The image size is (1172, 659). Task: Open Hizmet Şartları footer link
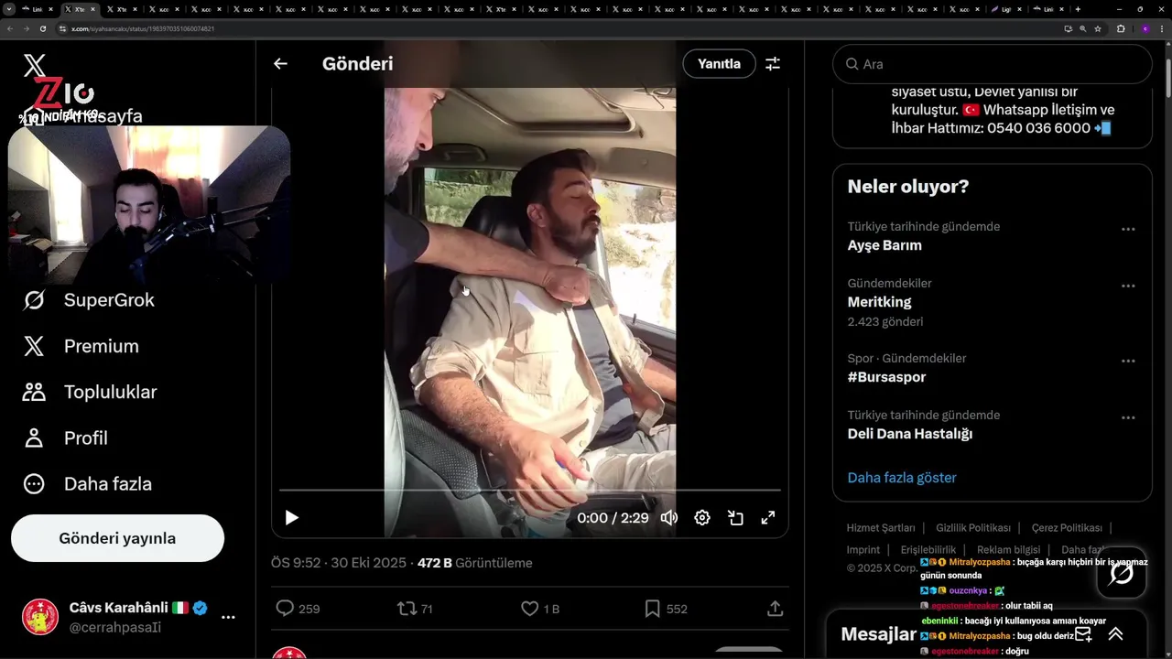[880, 528]
